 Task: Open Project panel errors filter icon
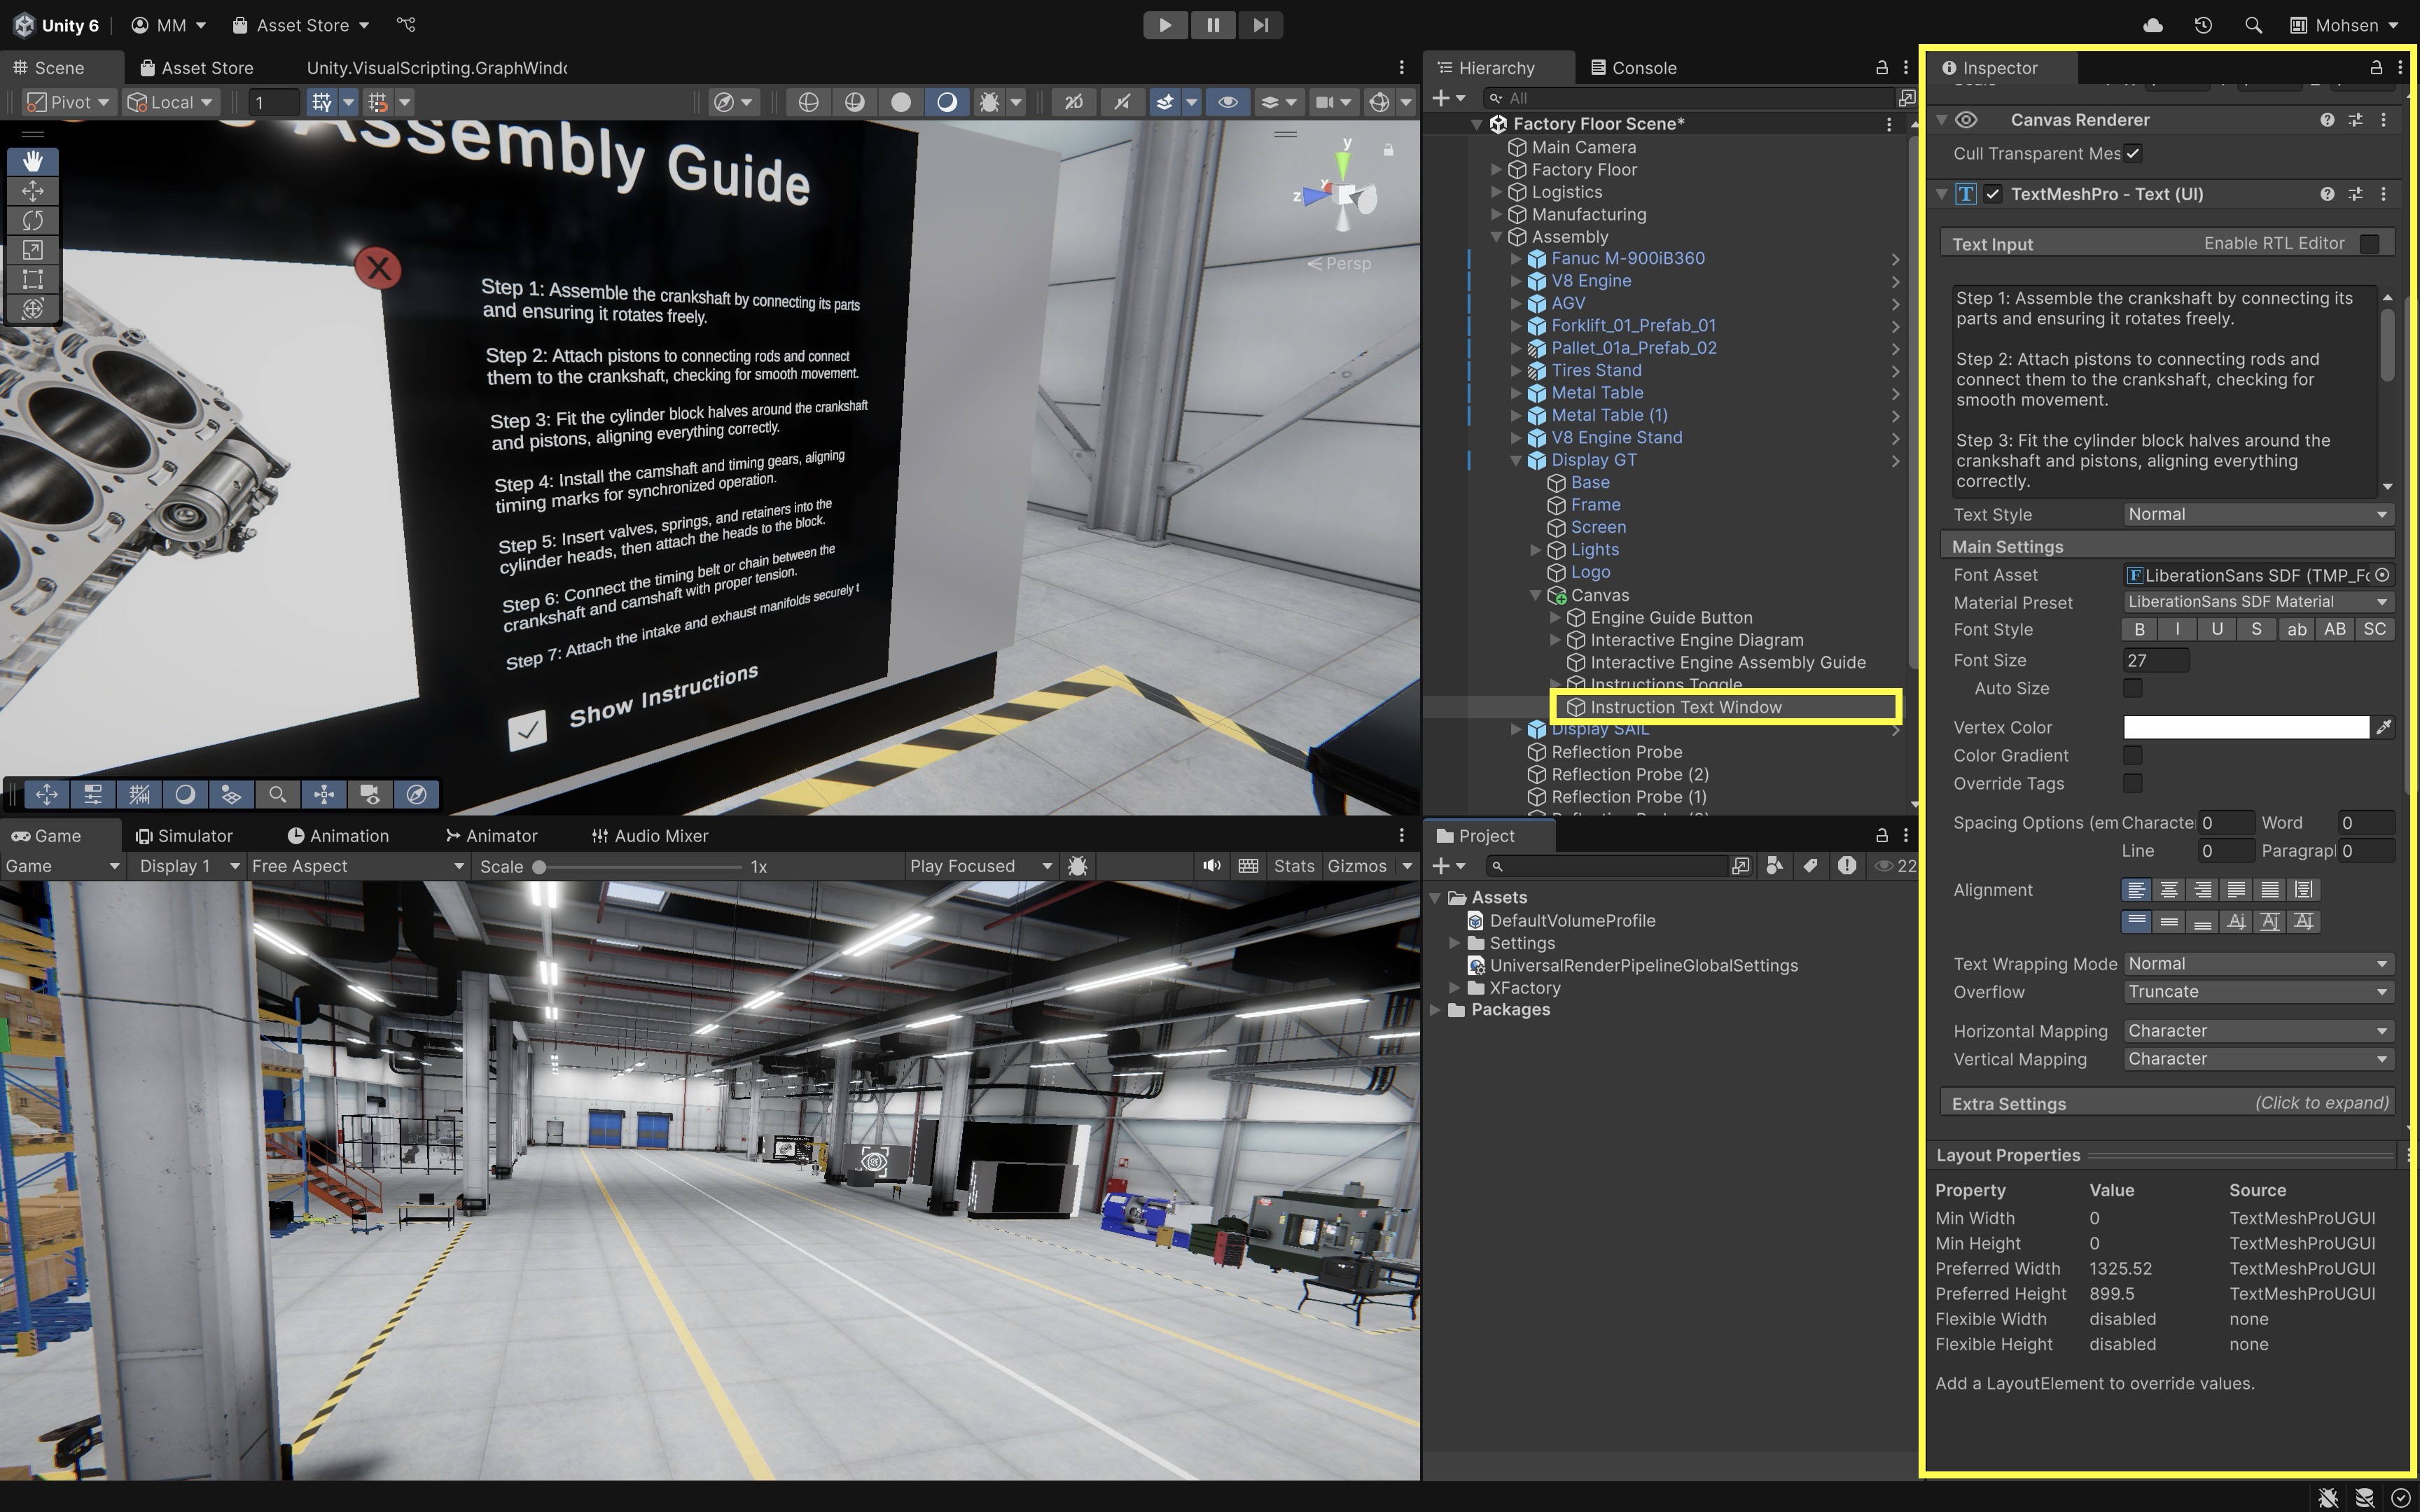[x=1847, y=866]
